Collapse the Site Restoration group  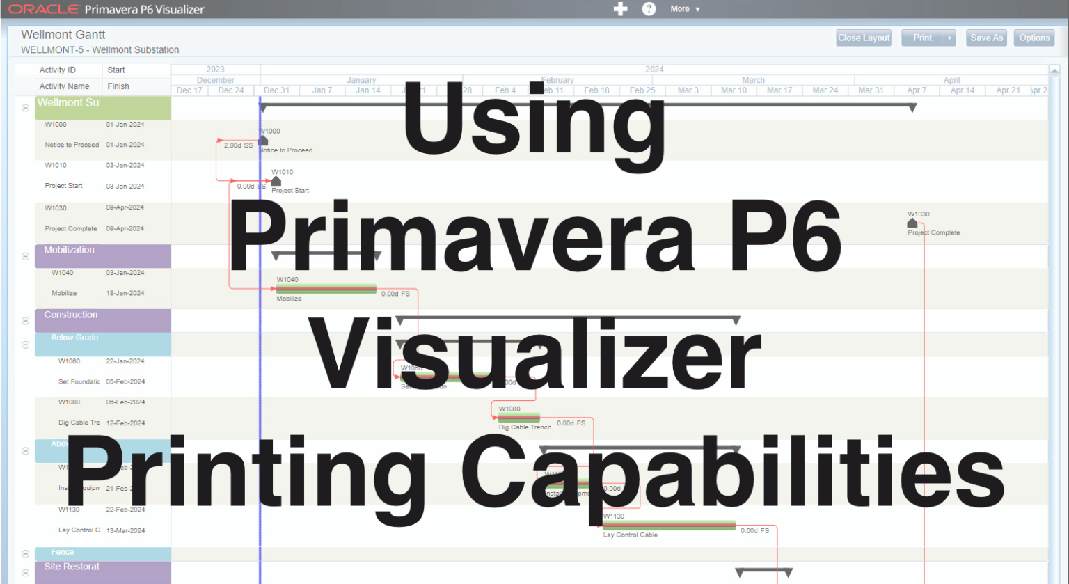tap(25, 572)
